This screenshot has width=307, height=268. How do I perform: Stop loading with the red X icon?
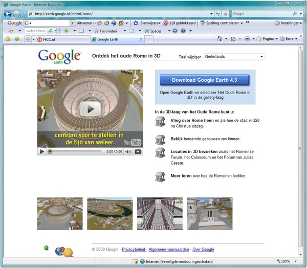[x=226, y=14]
